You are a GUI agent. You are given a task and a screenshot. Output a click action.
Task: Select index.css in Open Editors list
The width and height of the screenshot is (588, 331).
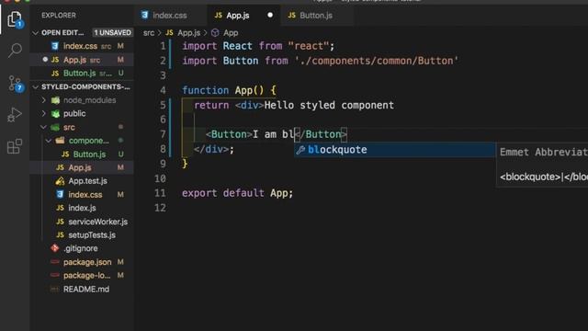click(82, 46)
